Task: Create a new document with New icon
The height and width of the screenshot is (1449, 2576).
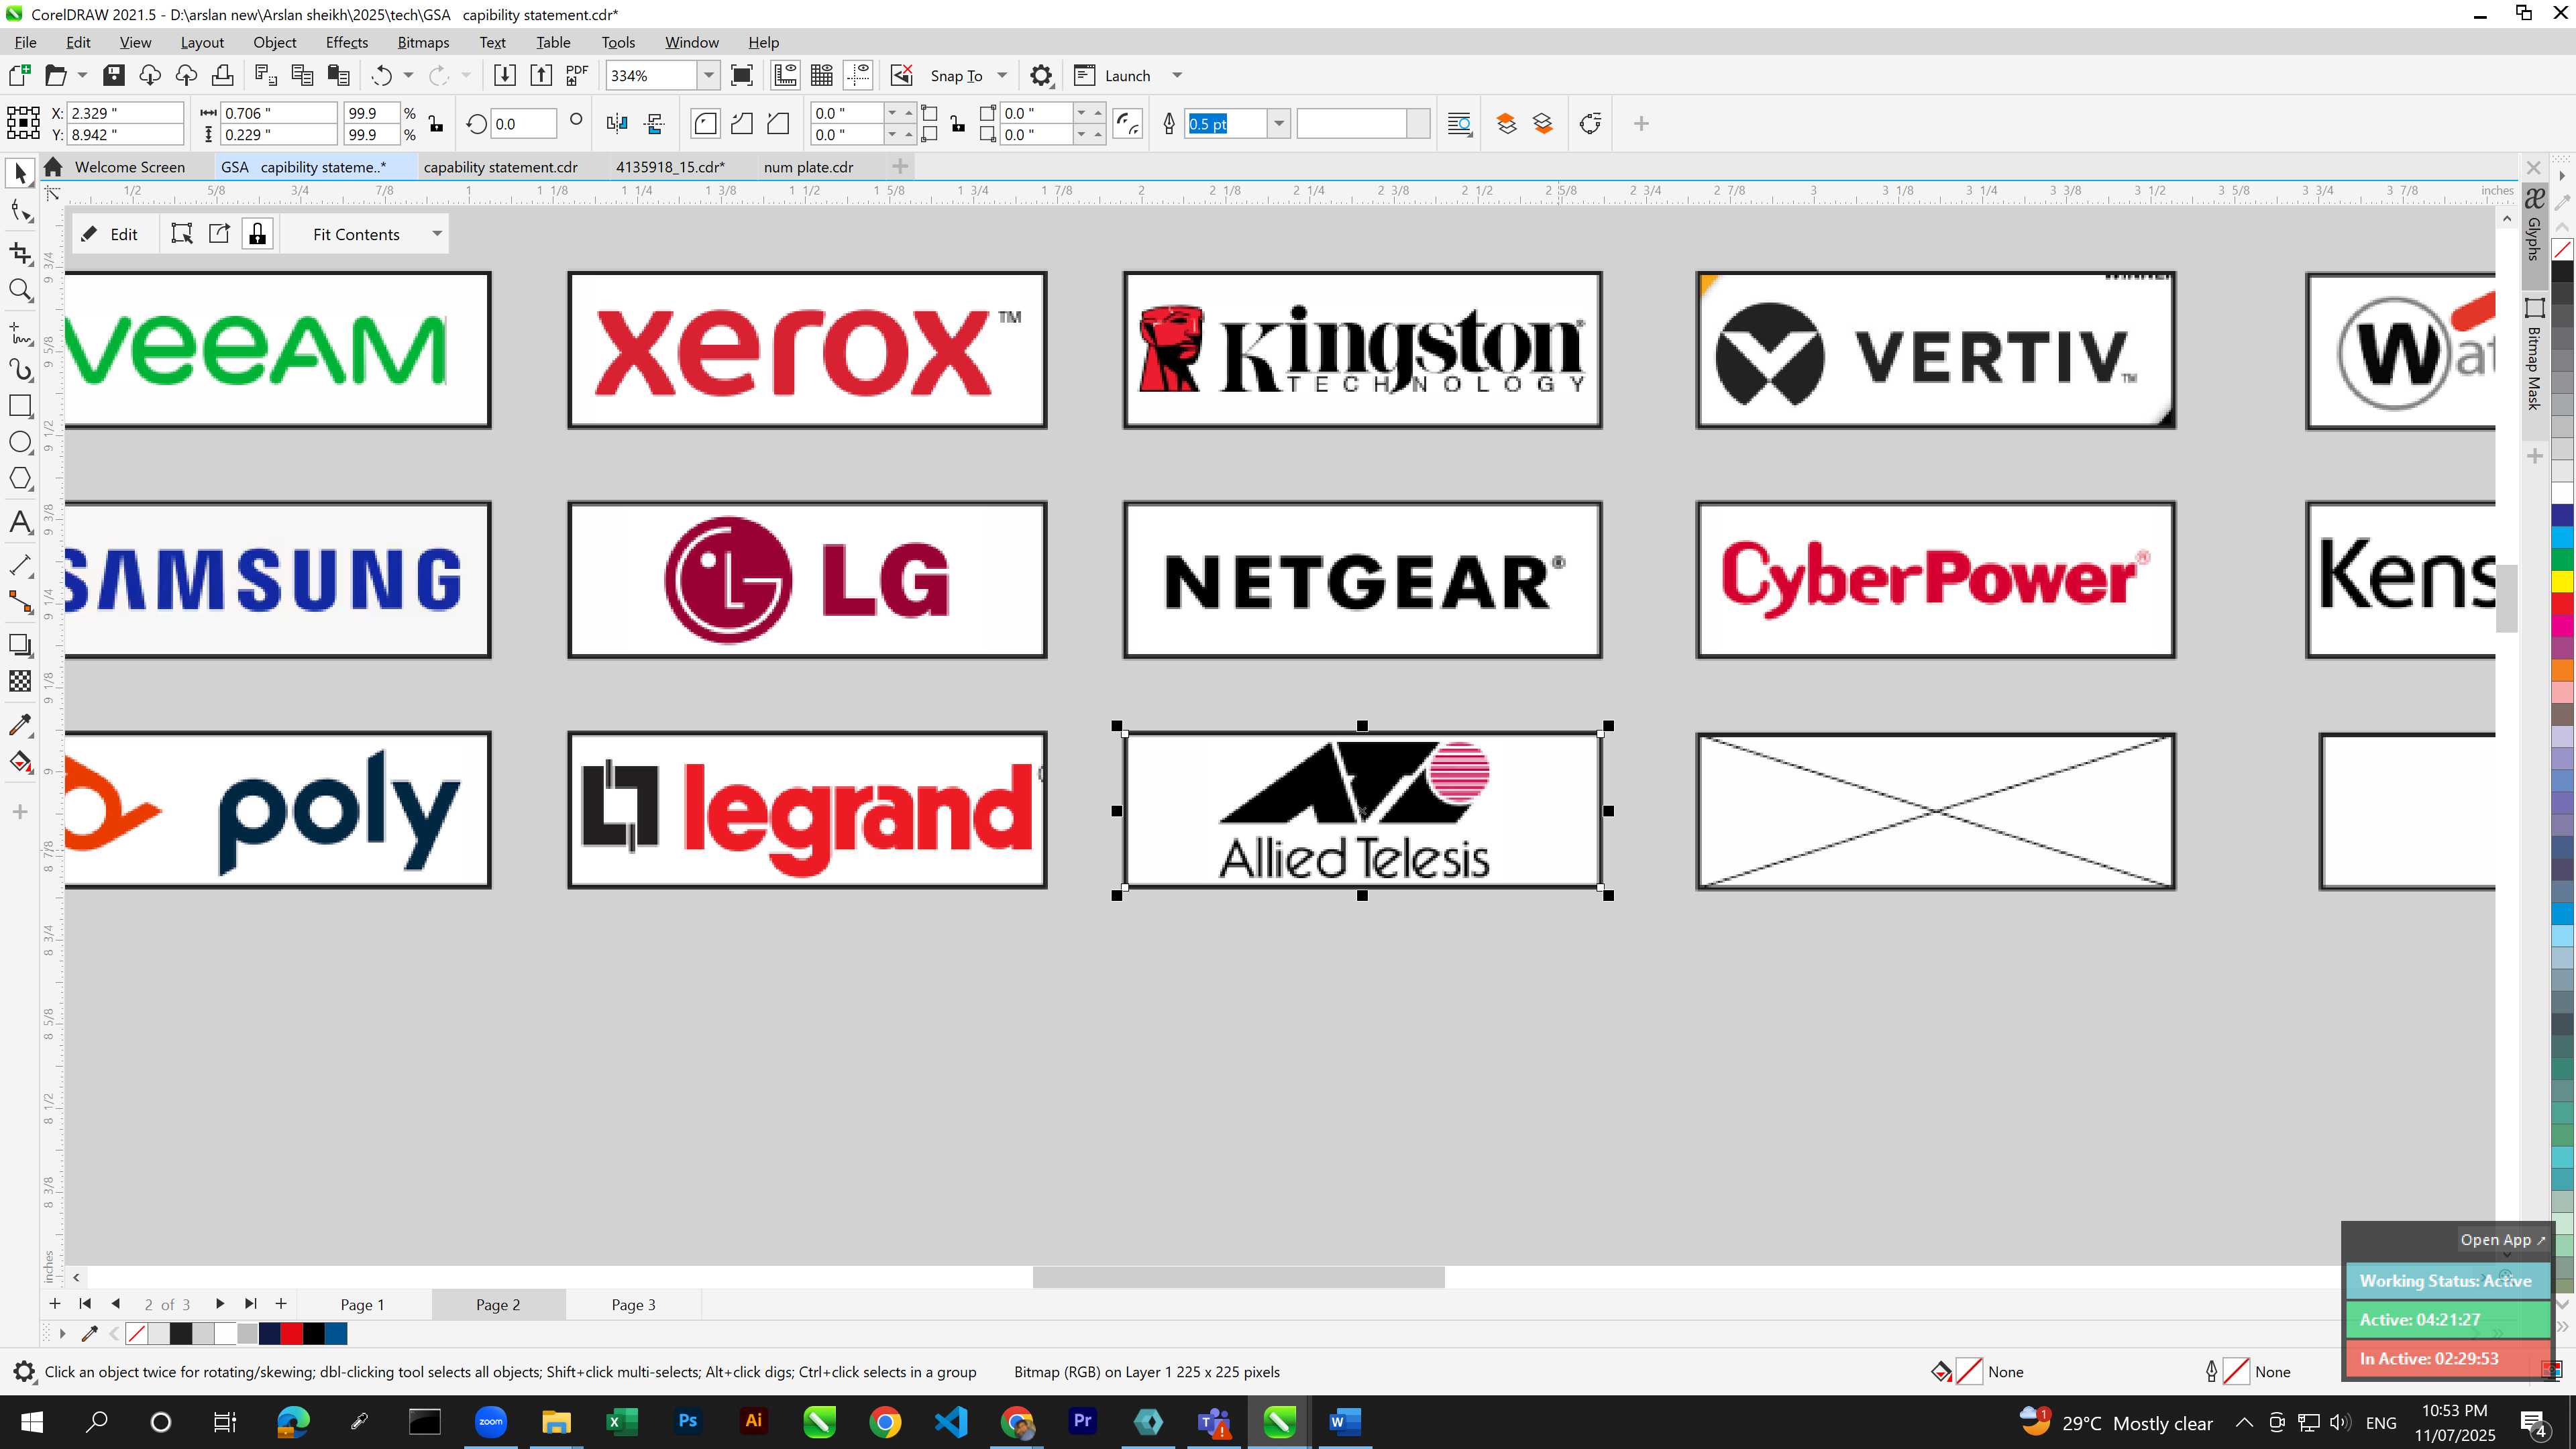Action: (x=19, y=76)
